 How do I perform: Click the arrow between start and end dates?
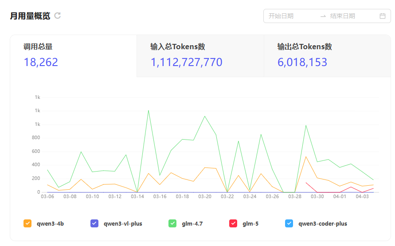coord(323,16)
